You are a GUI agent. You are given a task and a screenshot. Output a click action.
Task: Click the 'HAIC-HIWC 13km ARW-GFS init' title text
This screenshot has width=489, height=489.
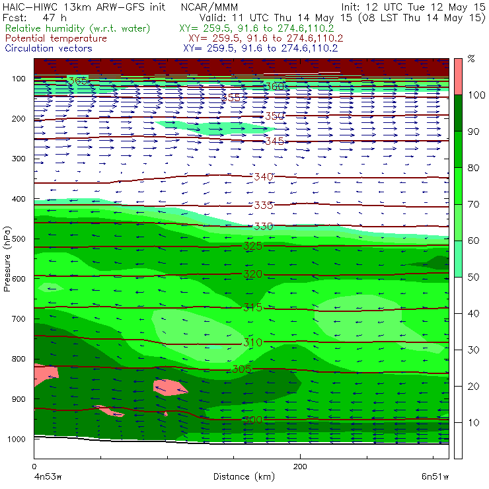click(84, 7)
